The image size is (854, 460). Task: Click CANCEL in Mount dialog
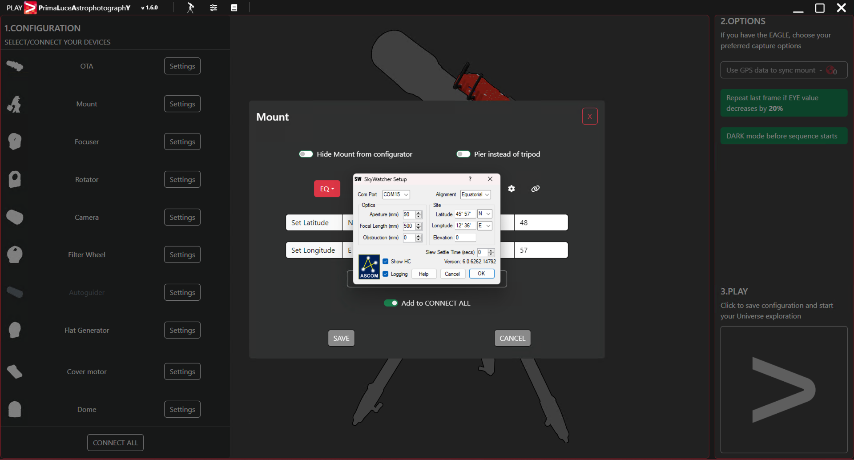512,338
